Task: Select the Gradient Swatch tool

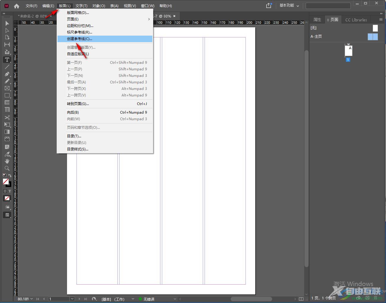Action: [7, 132]
